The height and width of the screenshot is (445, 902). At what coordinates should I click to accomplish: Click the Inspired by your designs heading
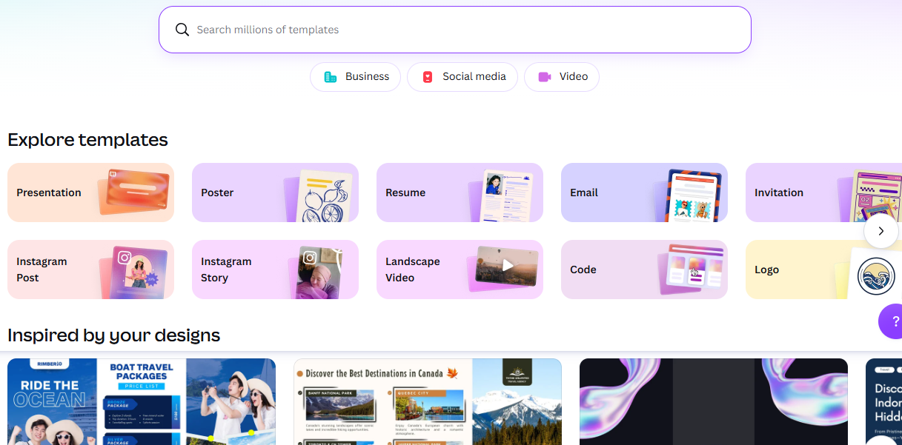[x=114, y=335]
